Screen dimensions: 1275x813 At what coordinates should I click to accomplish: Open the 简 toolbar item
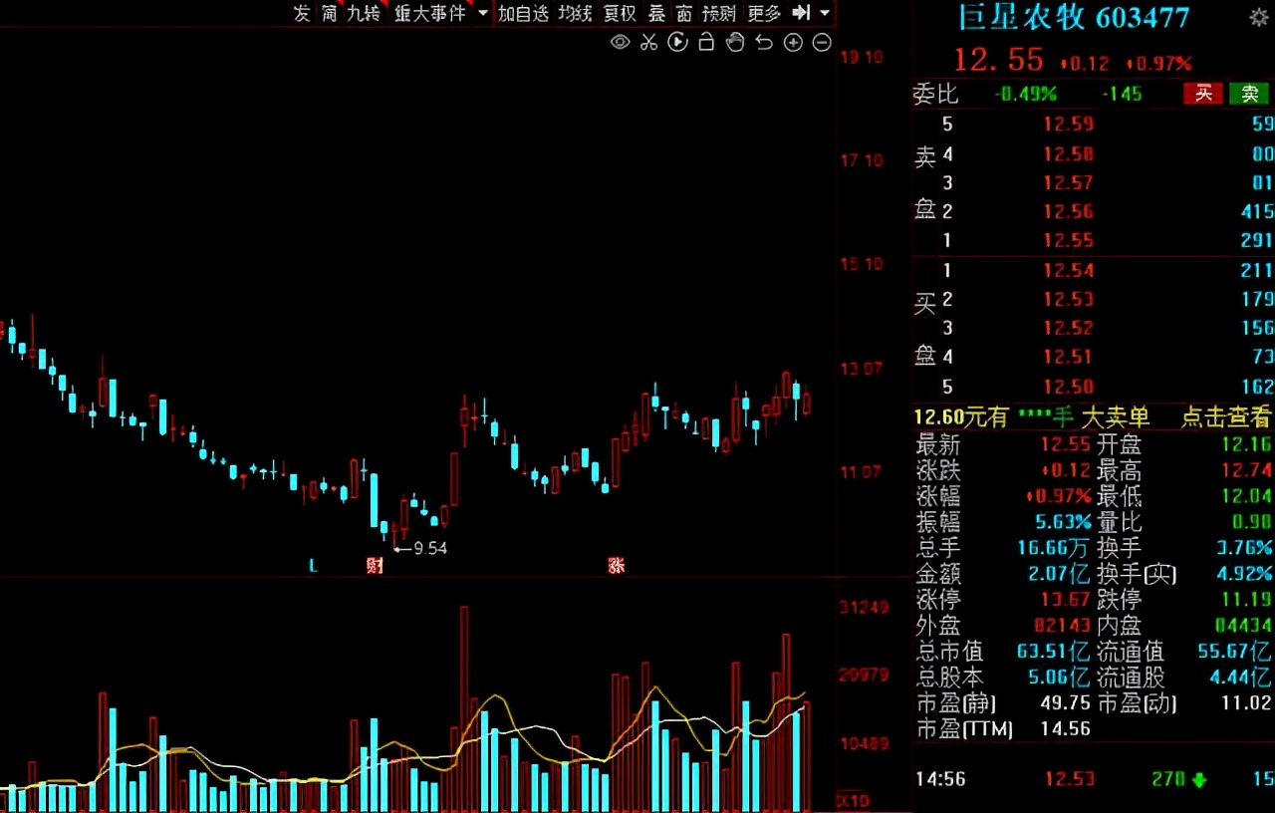(x=330, y=13)
